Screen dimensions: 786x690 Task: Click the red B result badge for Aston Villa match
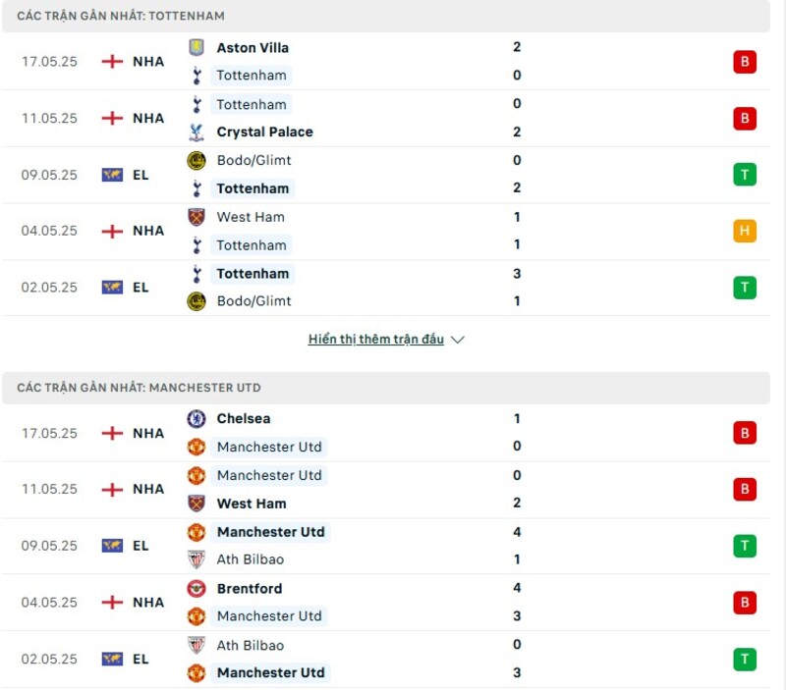[x=745, y=61]
